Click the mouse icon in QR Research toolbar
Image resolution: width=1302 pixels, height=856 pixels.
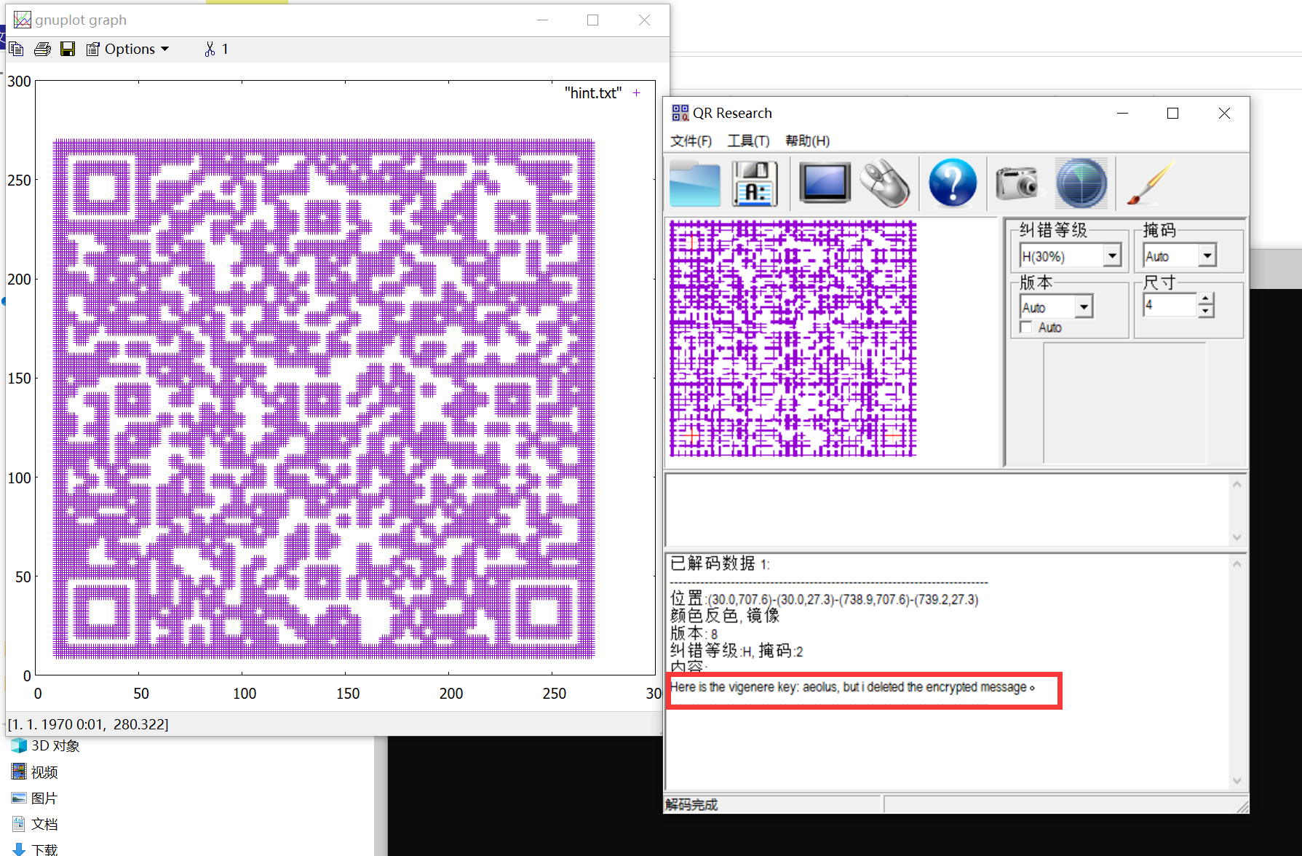click(x=885, y=183)
